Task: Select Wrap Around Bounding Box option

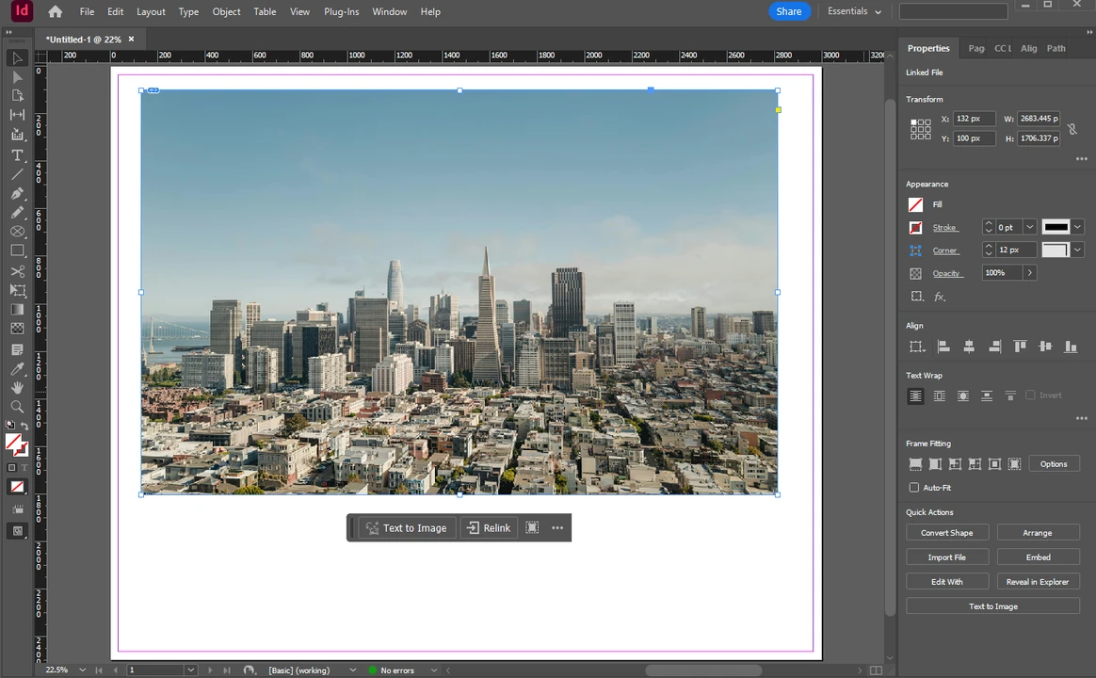Action: coord(940,396)
